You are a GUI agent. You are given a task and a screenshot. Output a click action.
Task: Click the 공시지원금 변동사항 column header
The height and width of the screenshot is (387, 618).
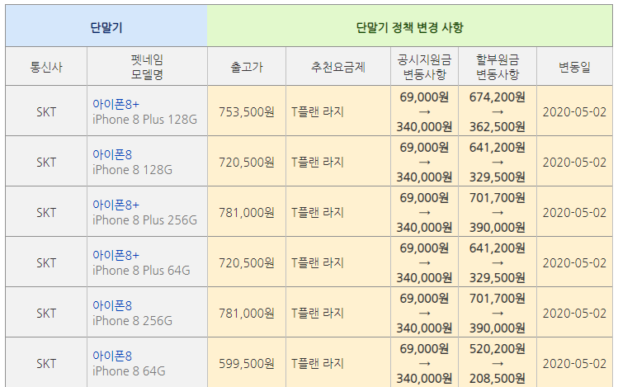click(x=424, y=67)
